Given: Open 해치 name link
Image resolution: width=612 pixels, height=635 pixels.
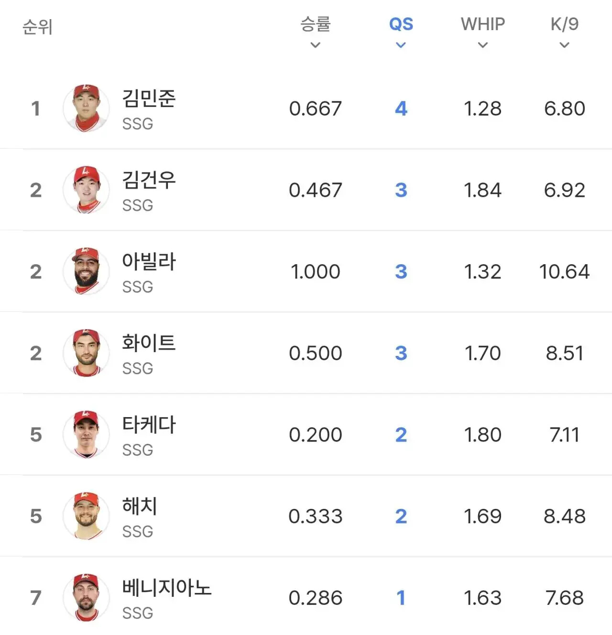Looking at the screenshot, I should pyautogui.click(x=140, y=506).
